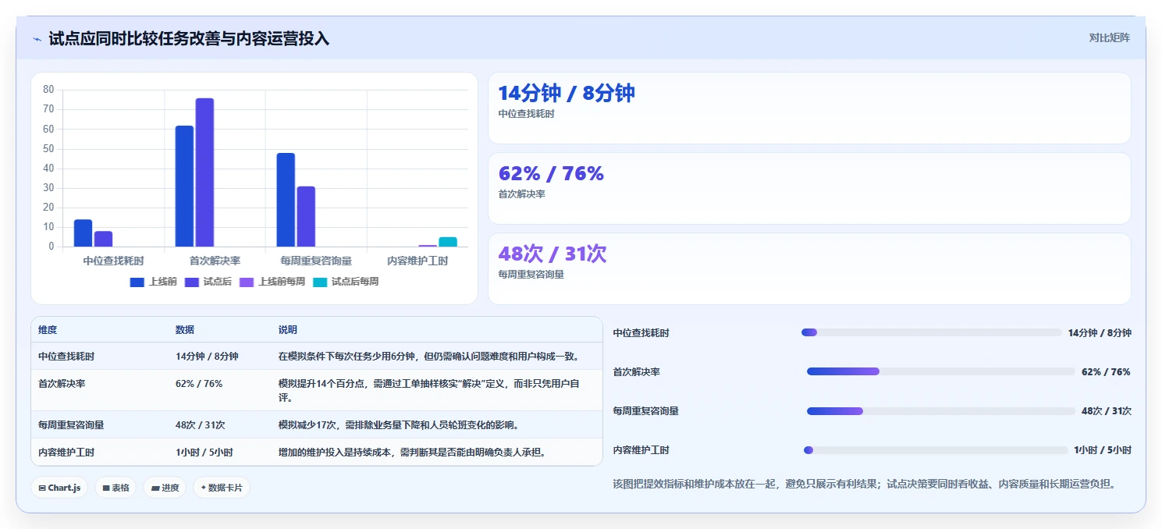The height and width of the screenshot is (529, 1162).
Task: Click table cell 1小时 / 5小时
Action: (x=204, y=452)
